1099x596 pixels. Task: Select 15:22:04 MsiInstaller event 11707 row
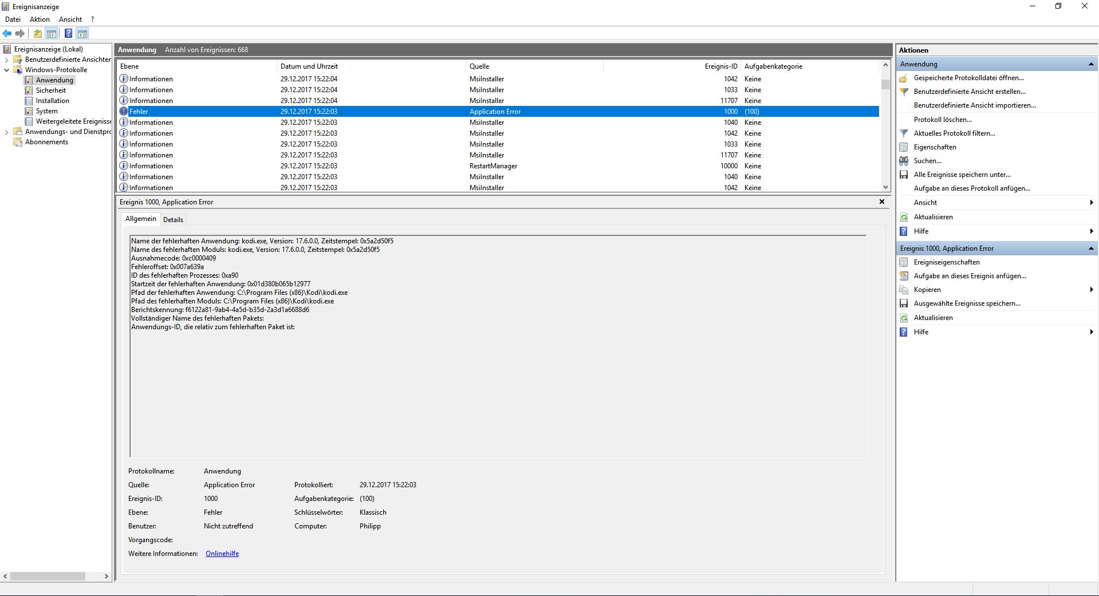click(x=498, y=101)
